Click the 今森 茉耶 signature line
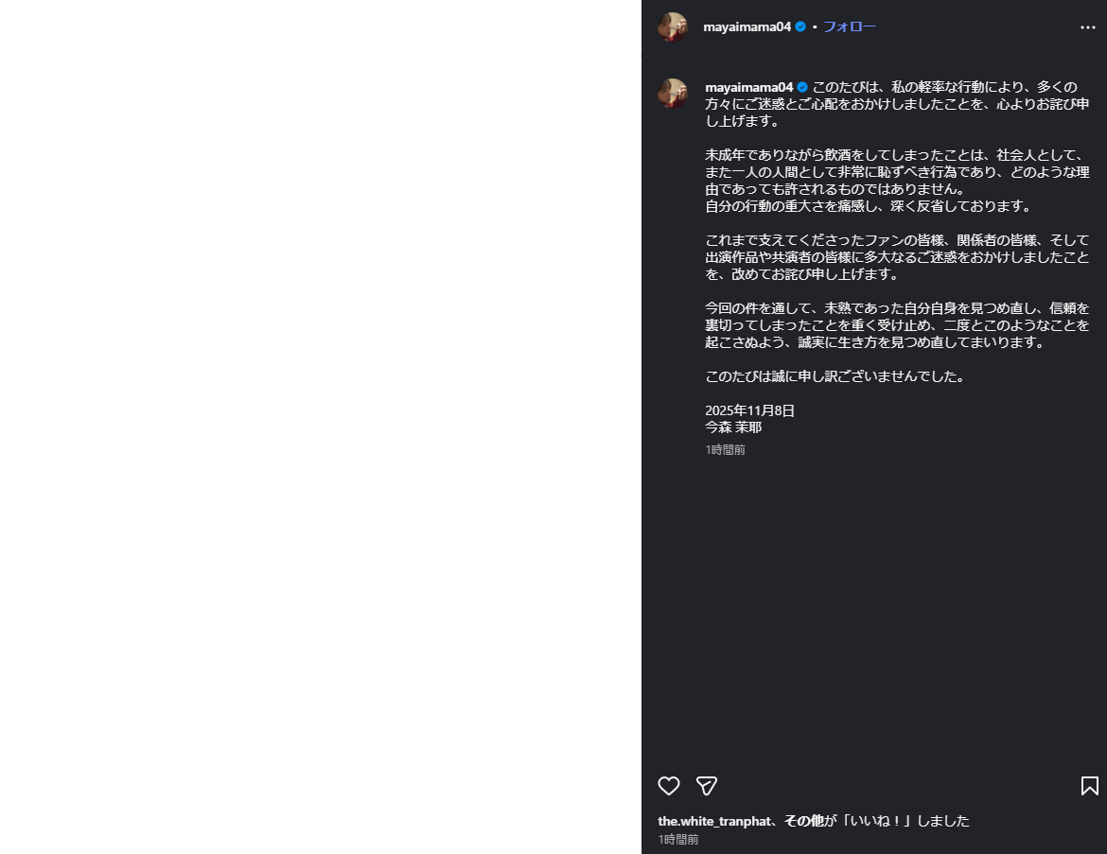The width and height of the screenshot is (1107, 854). [x=733, y=427]
